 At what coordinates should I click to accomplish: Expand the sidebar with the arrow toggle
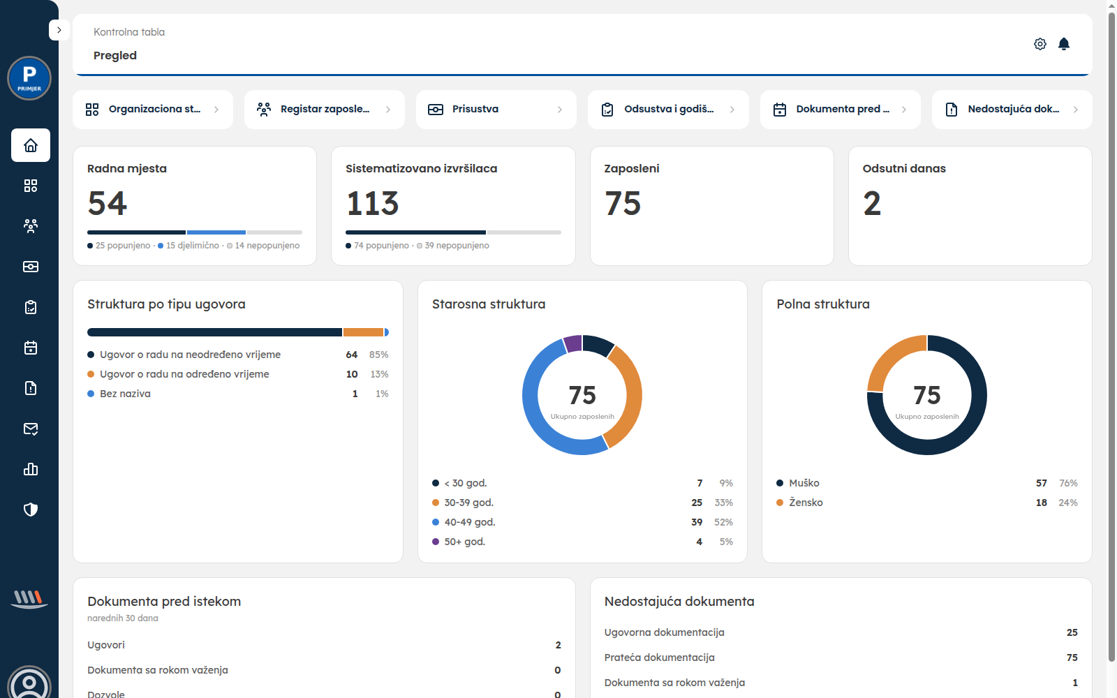(x=59, y=30)
